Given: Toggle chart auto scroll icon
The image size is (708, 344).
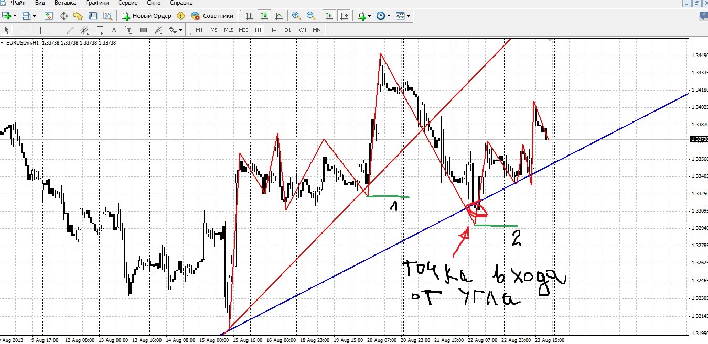Looking at the screenshot, I should [329, 16].
